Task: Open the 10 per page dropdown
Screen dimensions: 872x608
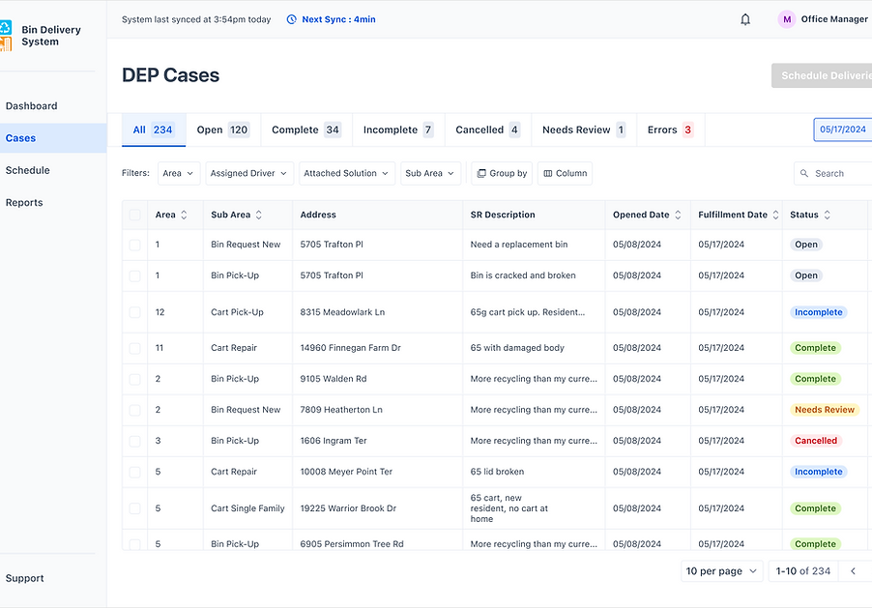Action: [x=721, y=571]
